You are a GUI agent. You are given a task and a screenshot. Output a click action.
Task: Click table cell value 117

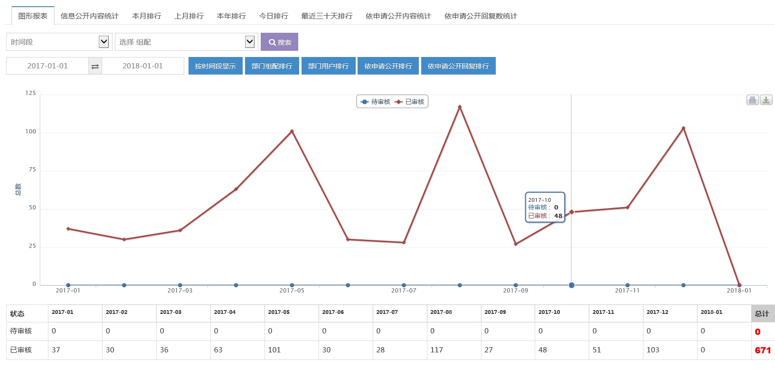tap(436, 350)
